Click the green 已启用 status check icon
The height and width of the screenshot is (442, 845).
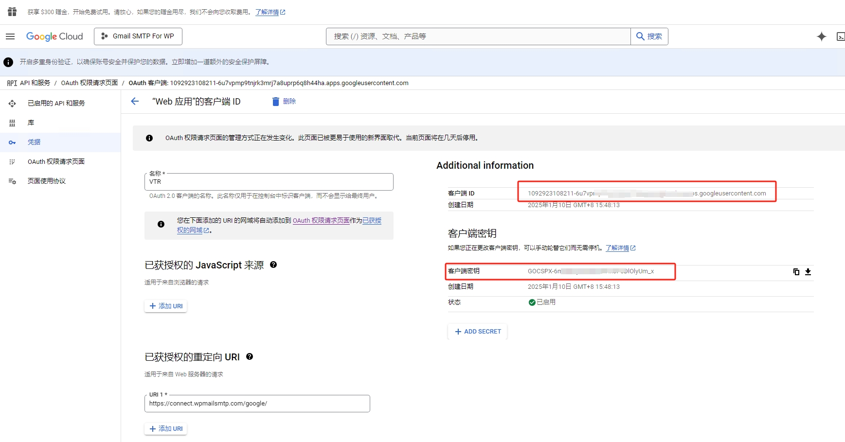pyautogui.click(x=532, y=302)
